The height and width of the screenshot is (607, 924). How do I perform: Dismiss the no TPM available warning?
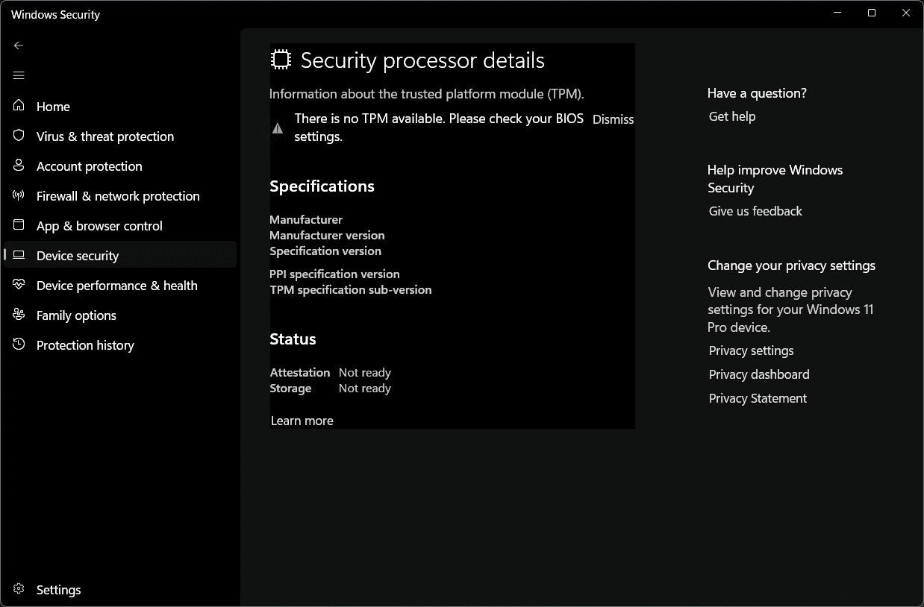(613, 119)
